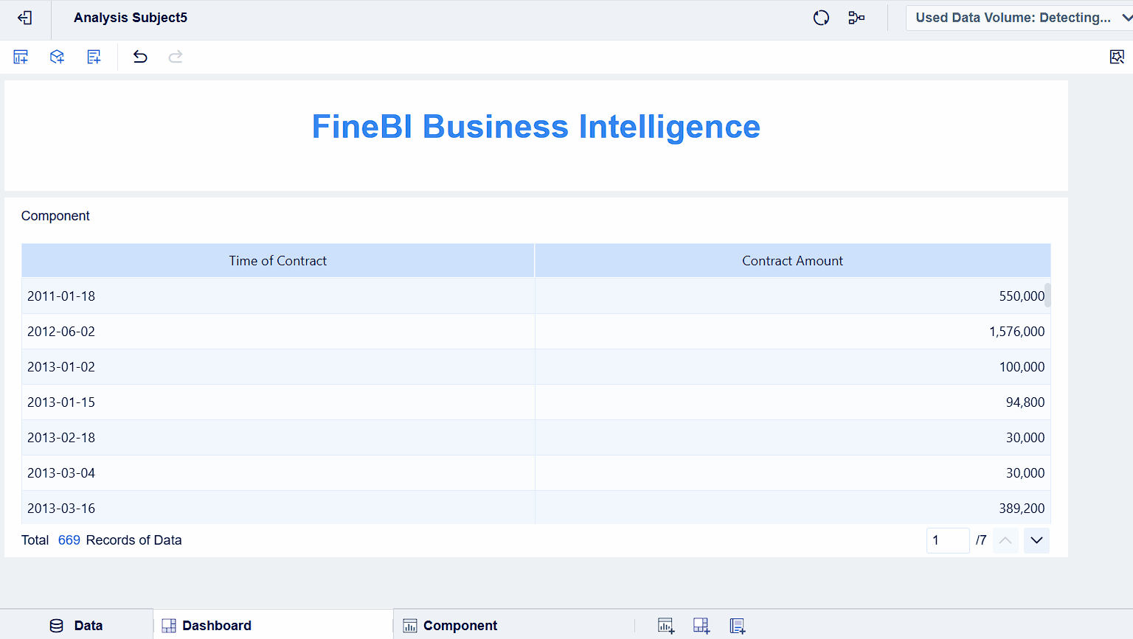Click the new dashboard icon in bottom bar
This screenshot has height=639, width=1133.
point(701,626)
